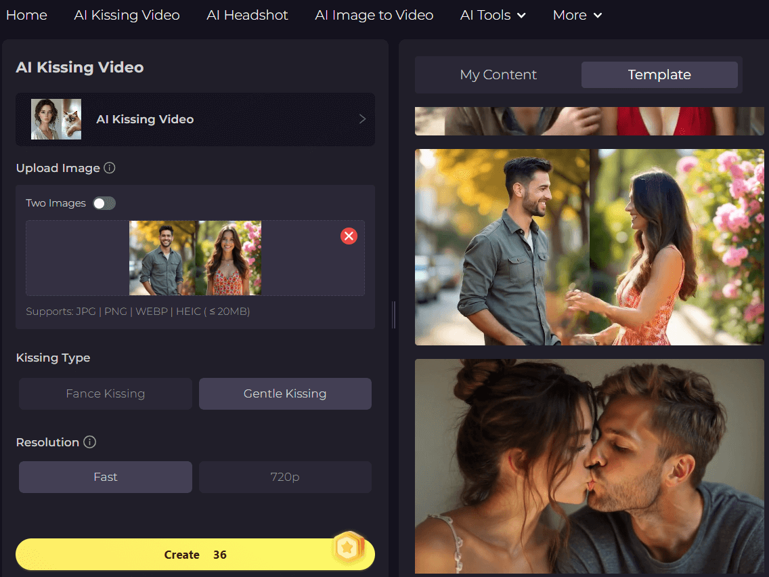
Task: Switch to the My Content tab
Action: (498, 74)
